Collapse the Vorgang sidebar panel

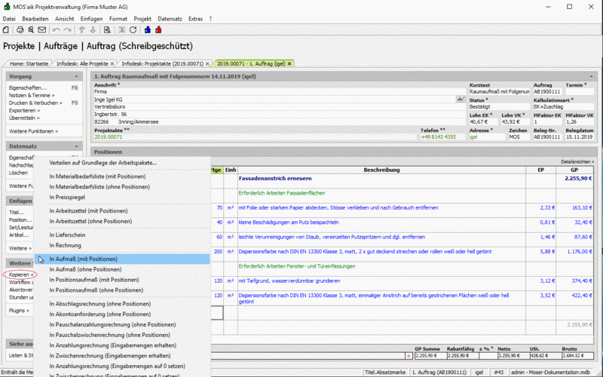click(x=76, y=77)
